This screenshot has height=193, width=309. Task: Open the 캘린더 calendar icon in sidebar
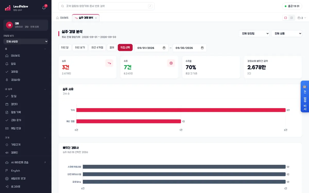point(7,104)
